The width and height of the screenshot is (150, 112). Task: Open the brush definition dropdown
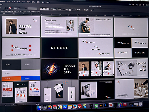(x=50, y=9)
